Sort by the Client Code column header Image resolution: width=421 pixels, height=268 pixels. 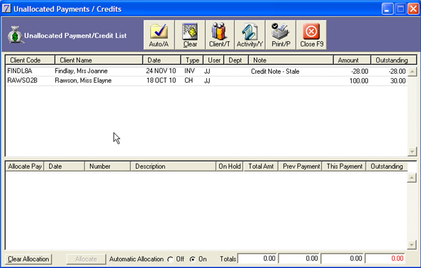[x=30, y=60]
